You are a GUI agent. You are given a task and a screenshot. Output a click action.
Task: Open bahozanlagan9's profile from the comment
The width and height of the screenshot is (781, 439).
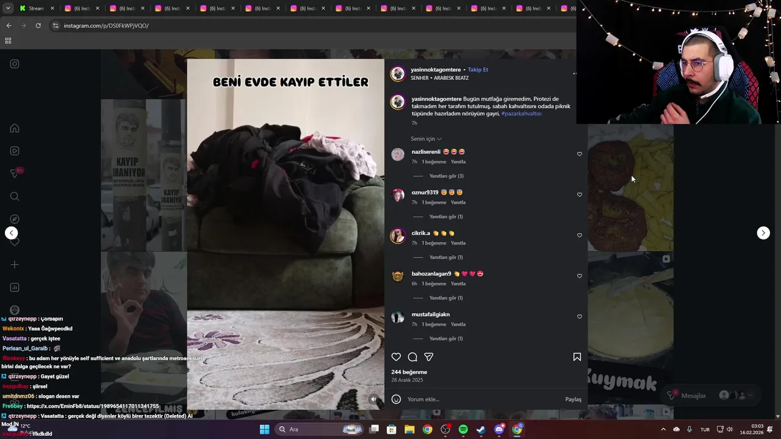[x=431, y=274]
